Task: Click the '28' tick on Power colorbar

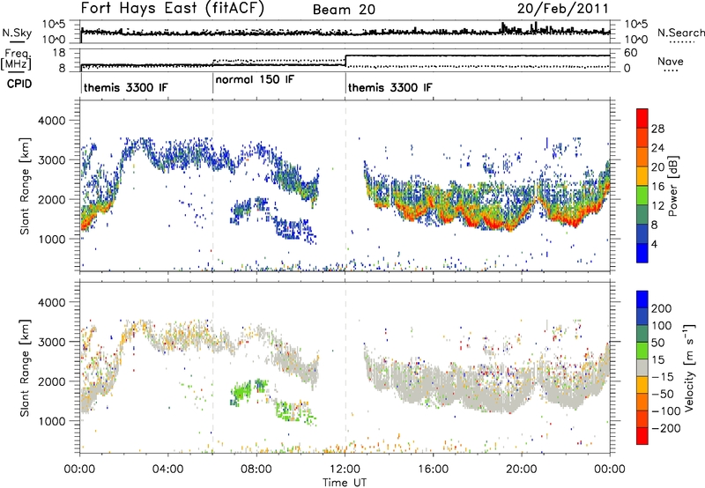Action: [657, 129]
